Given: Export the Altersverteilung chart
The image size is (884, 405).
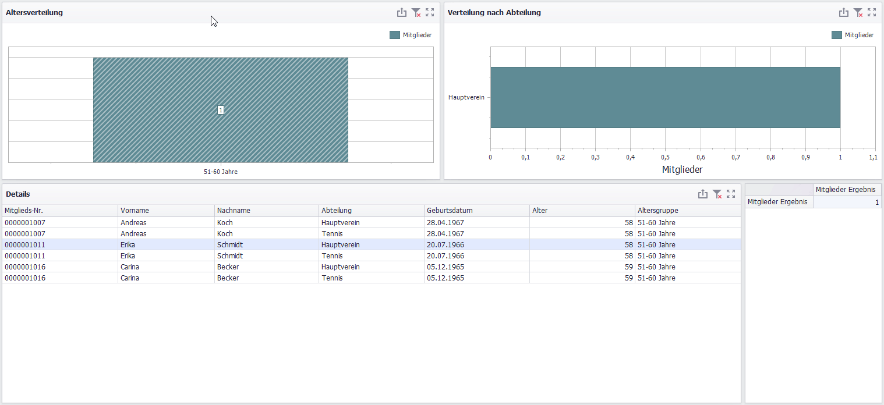Looking at the screenshot, I should point(401,12).
